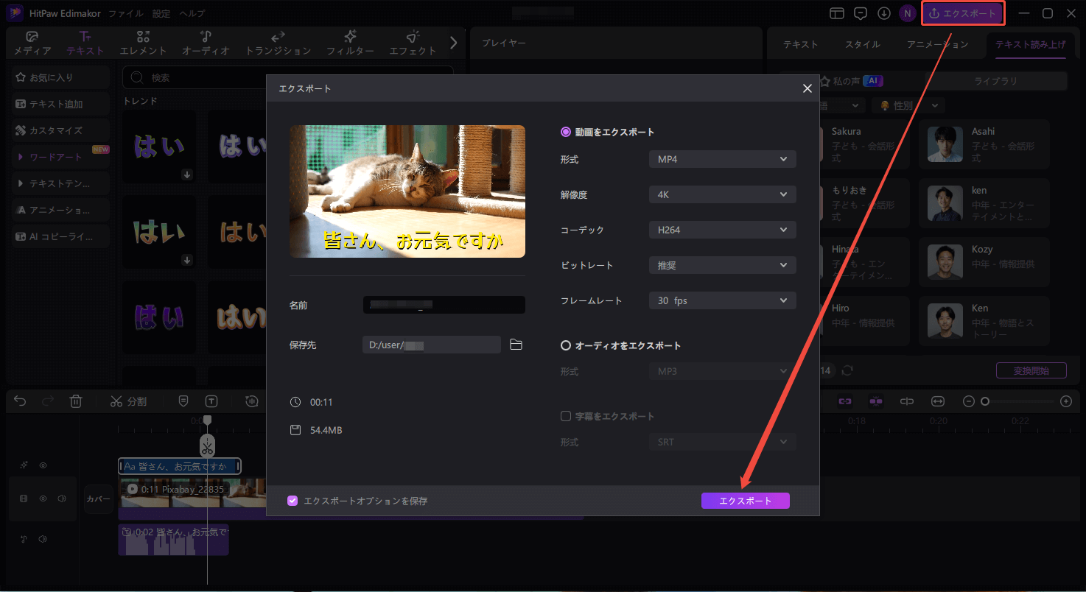
Task: Click the music note icon on the audio track
Action: pyautogui.click(x=24, y=539)
